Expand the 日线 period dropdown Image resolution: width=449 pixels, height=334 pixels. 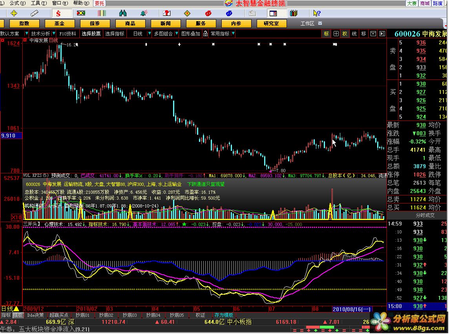(x=149, y=33)
